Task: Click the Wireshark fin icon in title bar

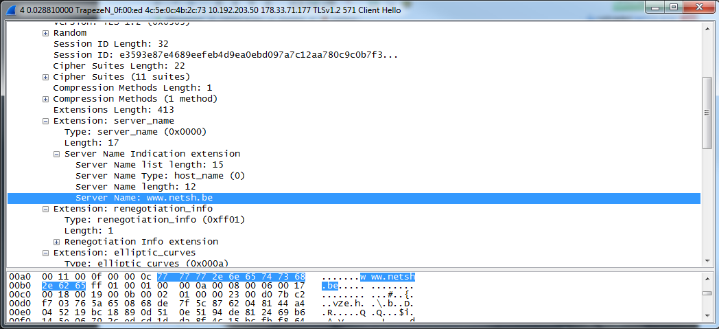Action: click(11, 10)
